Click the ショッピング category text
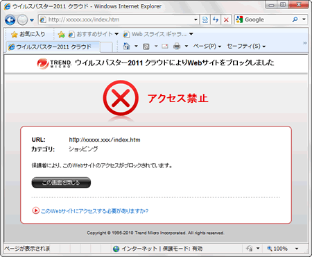The height and width of the screenshot is (257, 312). [x=83, y=149]
